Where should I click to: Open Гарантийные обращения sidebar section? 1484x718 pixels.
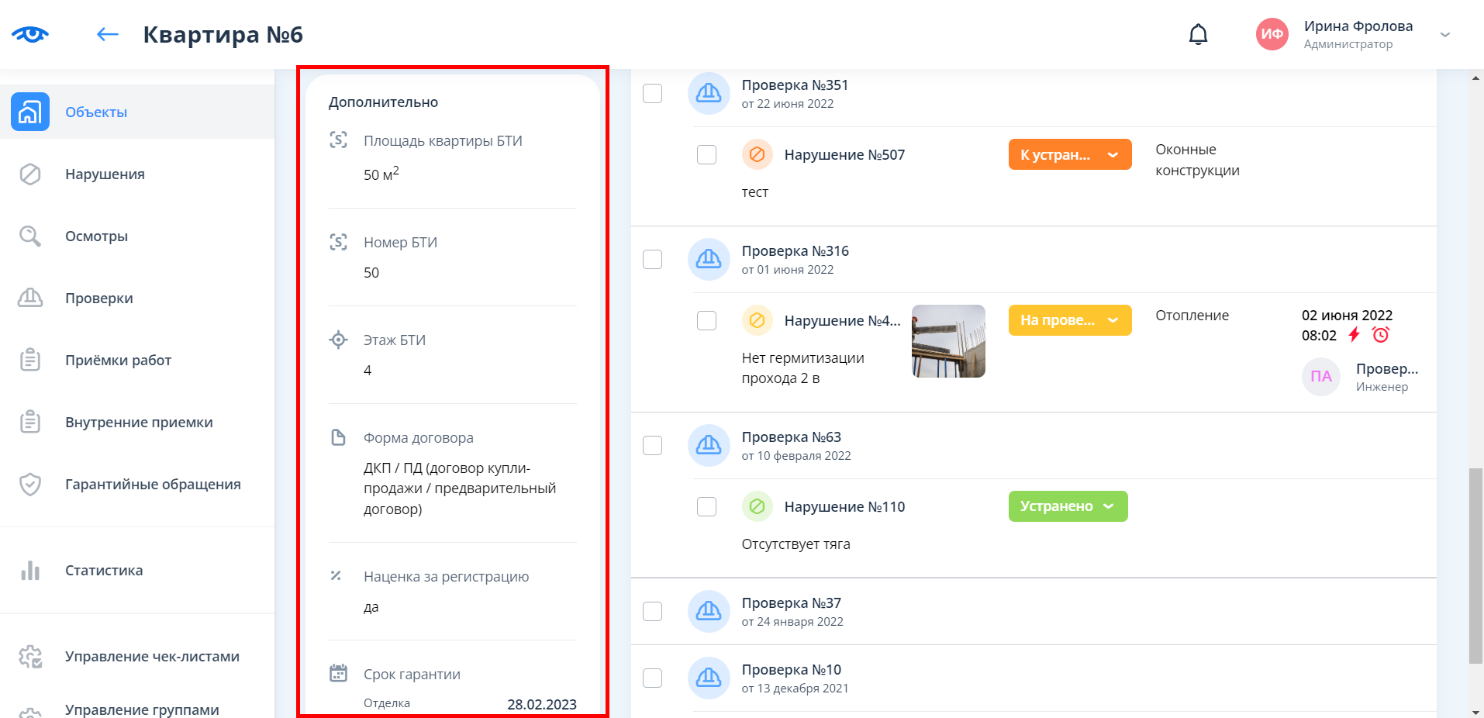click(153, 485)
